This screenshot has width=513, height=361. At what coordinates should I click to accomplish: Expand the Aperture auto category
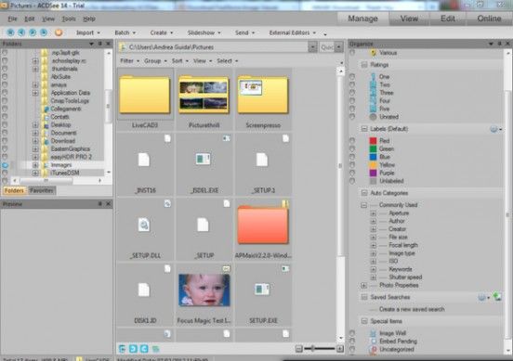coord(374,213)
